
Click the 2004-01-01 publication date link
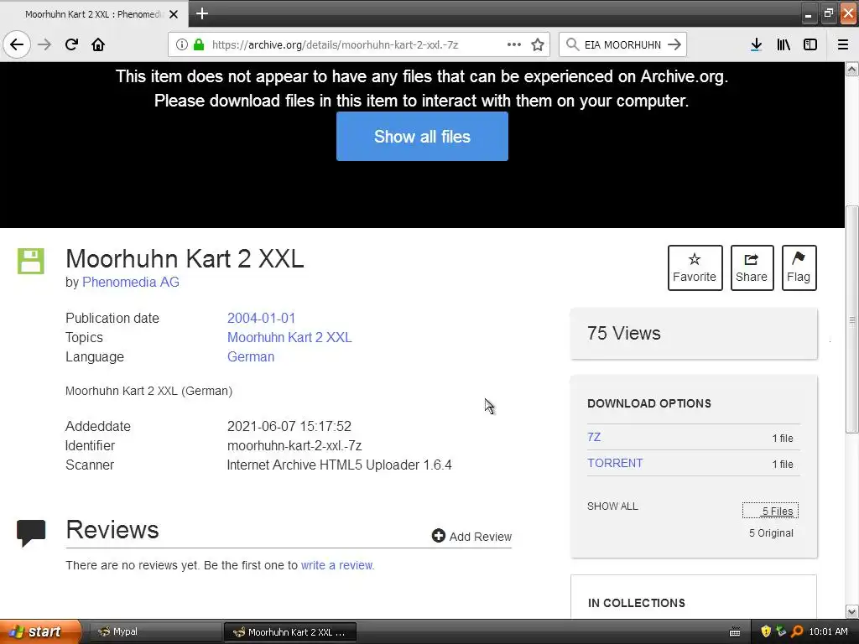(262, 318)
